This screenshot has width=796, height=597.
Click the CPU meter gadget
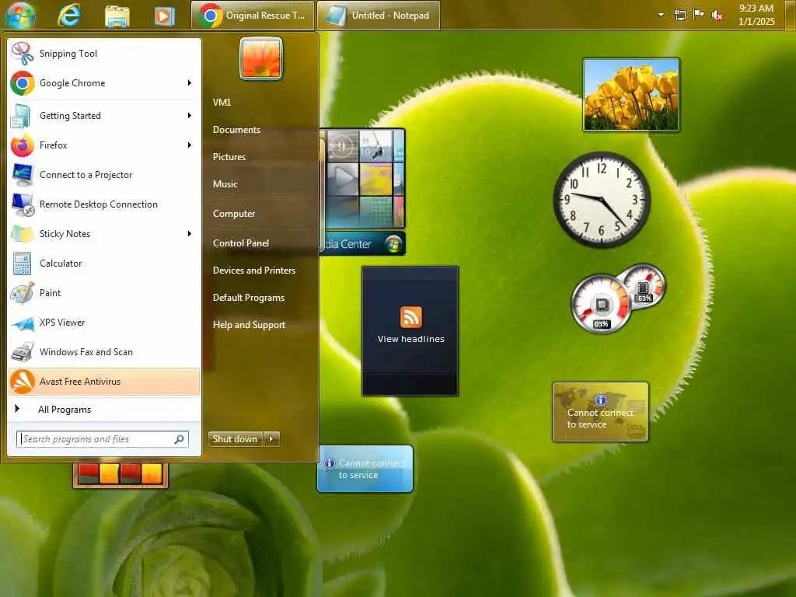602,305
